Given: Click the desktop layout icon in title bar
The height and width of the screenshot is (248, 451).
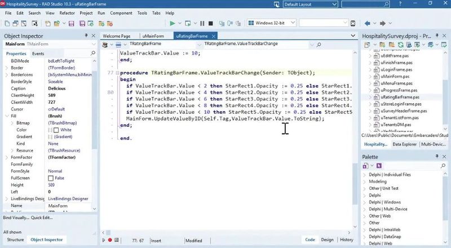Looking at the screenshot, I should pos(276,5).
